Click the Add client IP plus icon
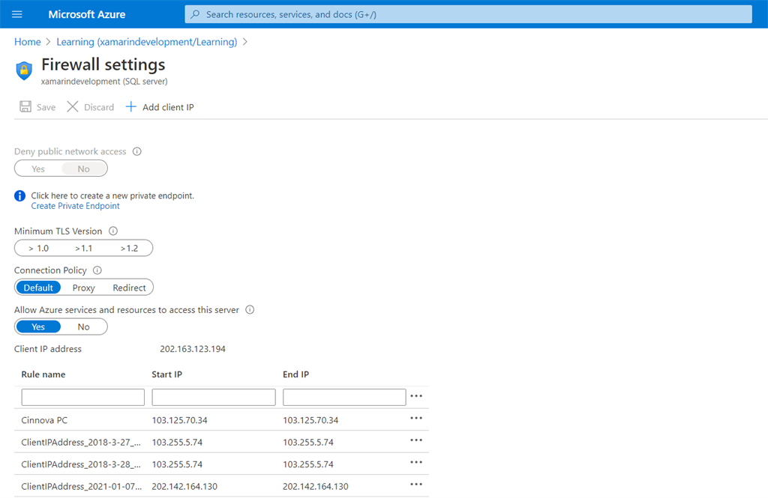Screen dimensions: 768x498 [130, 106]
